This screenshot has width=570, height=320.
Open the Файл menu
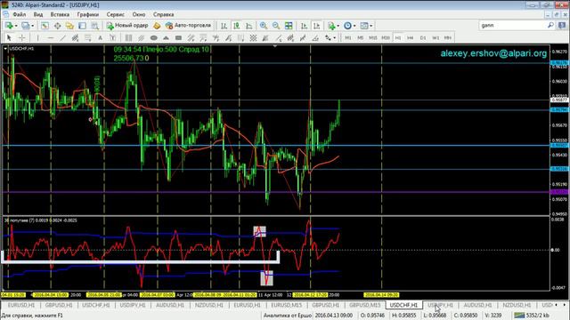coord(20,14)
